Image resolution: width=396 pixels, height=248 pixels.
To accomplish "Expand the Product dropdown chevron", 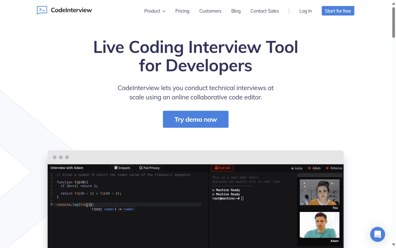I will coord(164,11).
